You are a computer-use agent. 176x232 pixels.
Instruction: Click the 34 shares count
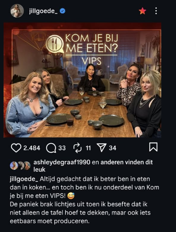pyautogui.click(x=113, y=148)
